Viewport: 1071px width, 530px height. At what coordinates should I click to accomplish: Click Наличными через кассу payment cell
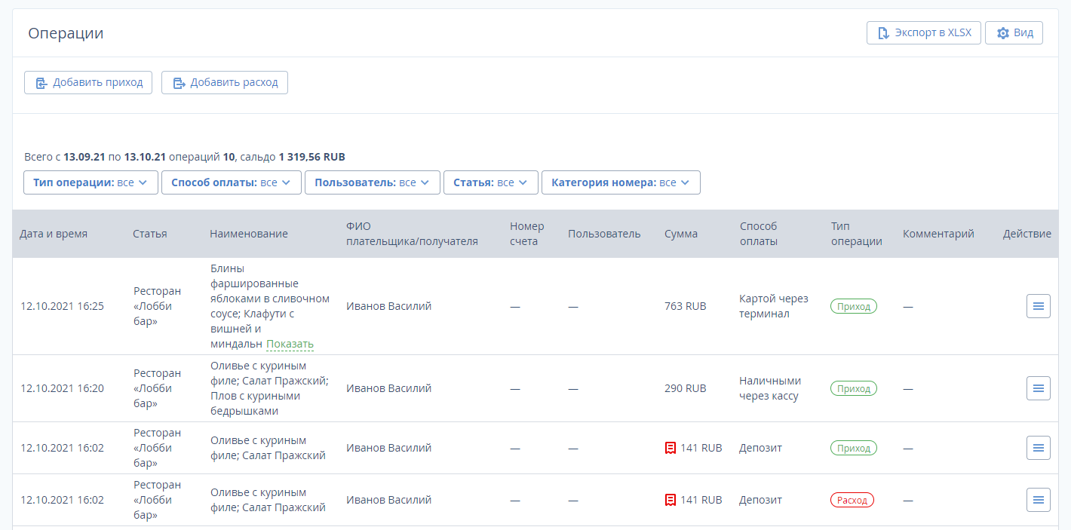tap(770, 388)
